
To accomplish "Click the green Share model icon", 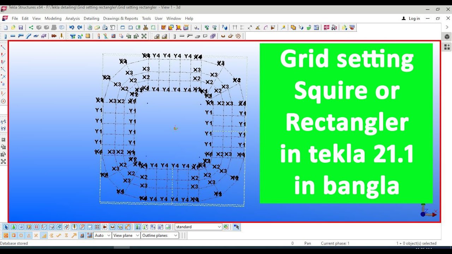I will 31,27.
